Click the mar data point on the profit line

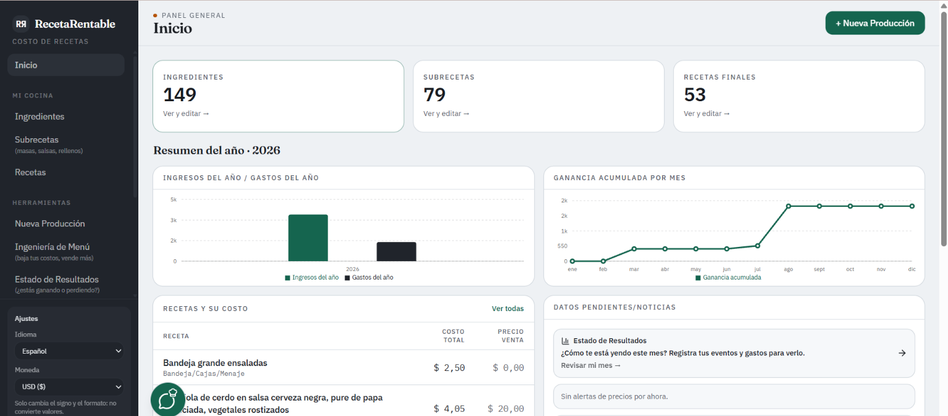(634, 249)
